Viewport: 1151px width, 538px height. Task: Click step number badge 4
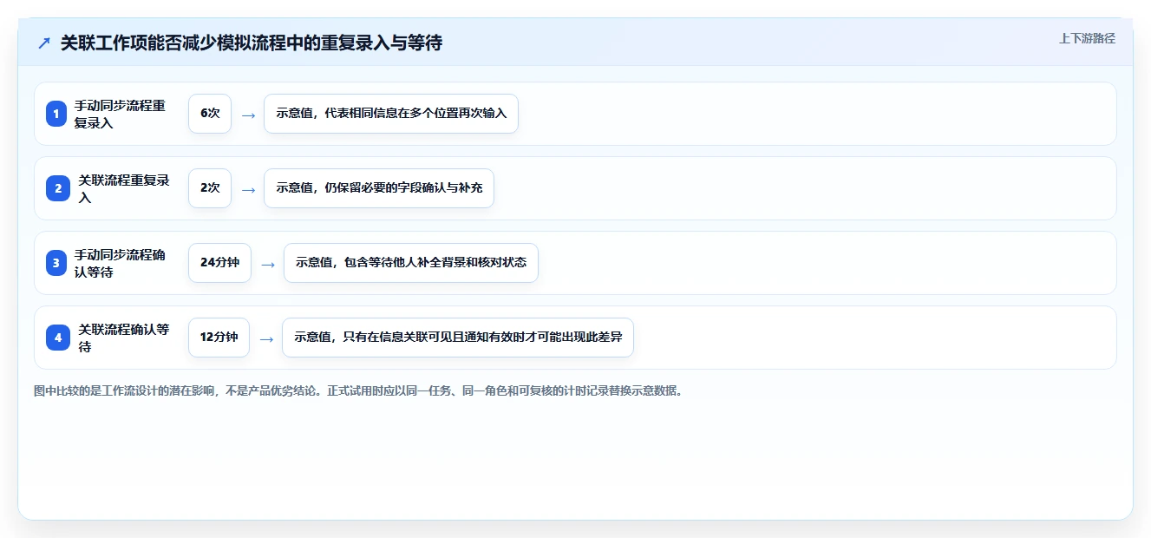[56, 338]
